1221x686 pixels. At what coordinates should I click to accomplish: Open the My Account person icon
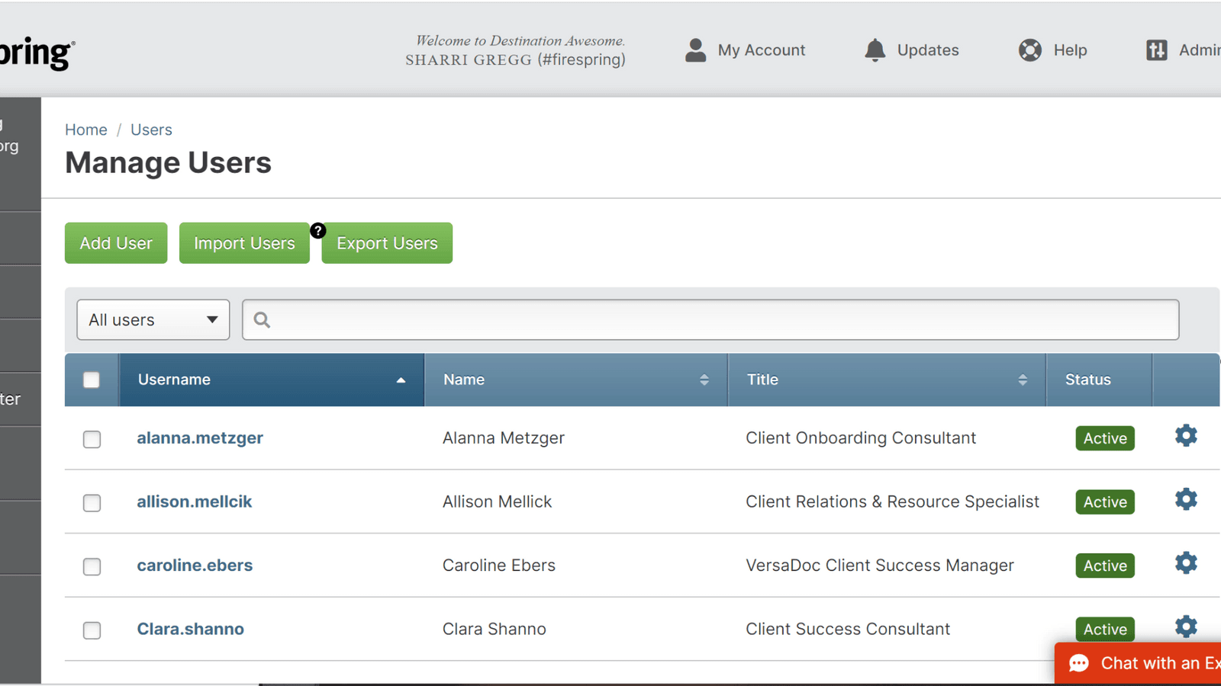point(695,50)
